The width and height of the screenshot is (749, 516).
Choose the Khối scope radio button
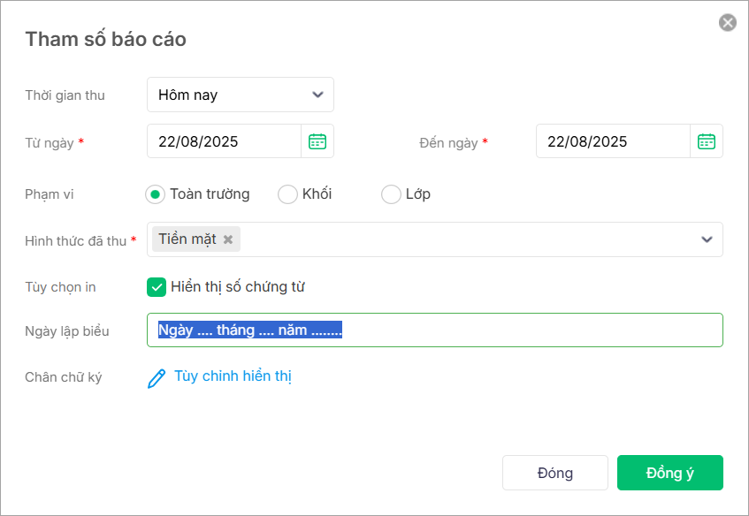point(287,194)
